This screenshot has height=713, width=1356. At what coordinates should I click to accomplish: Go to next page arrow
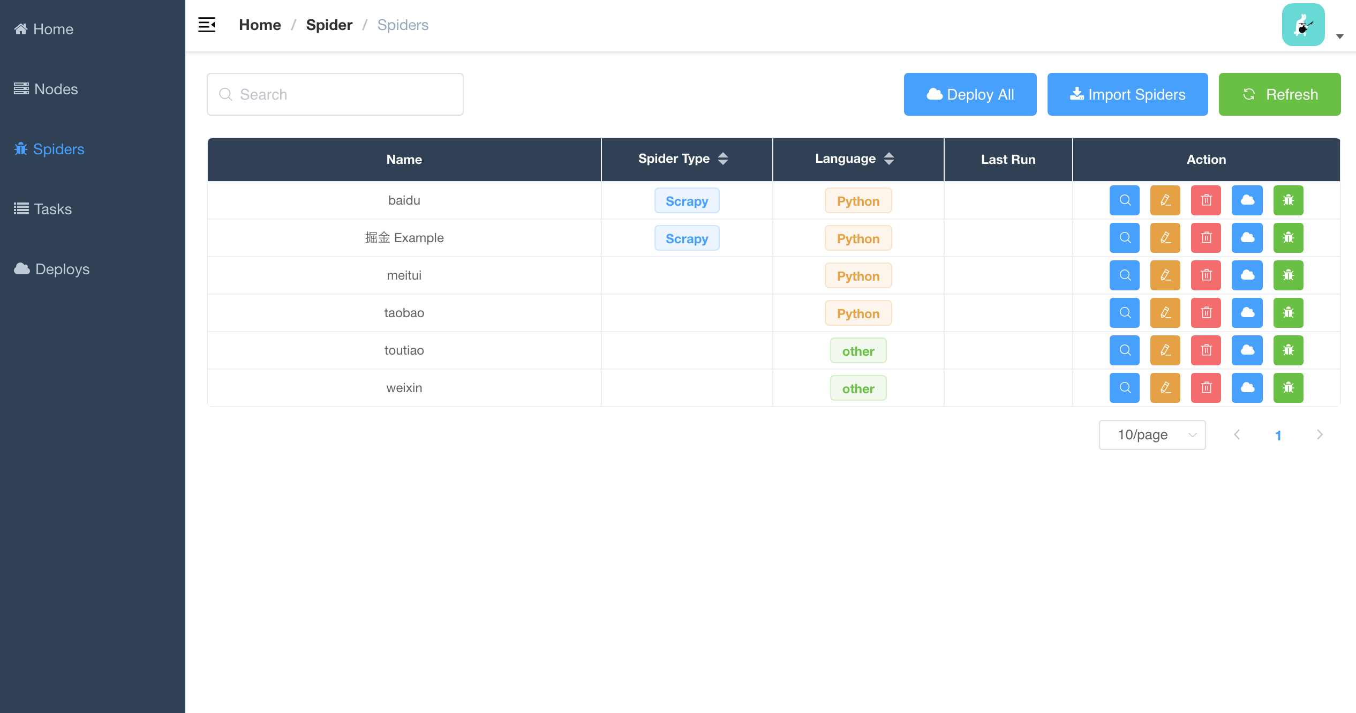pyautogui.click(x=1320, y=435)
